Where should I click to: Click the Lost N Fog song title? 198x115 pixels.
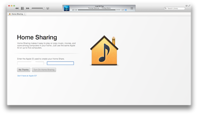click(x=99, y=6)
